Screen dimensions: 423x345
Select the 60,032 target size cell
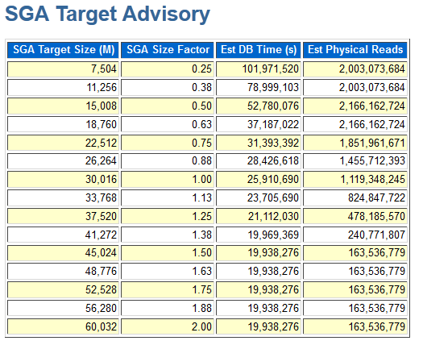tap(63, 327)
